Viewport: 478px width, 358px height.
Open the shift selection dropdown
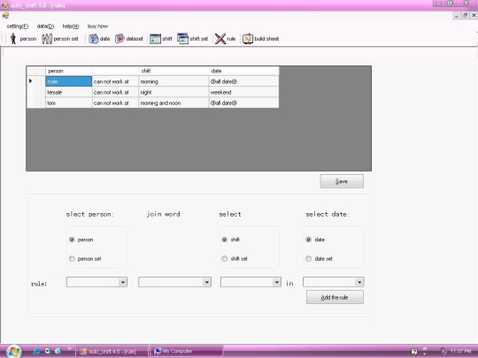click(251, 282)
